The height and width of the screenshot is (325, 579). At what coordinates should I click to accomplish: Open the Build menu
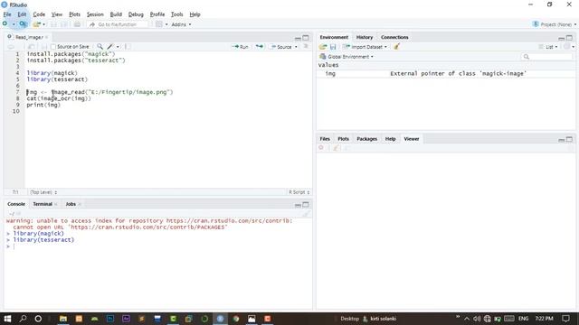tap(116, 14)
